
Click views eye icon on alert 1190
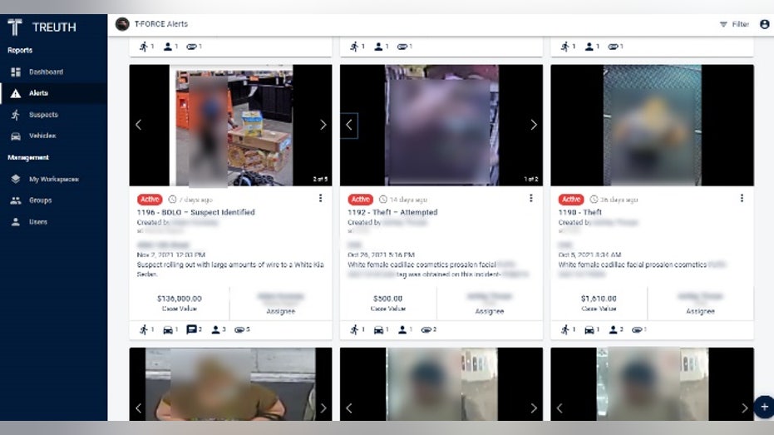click(639, 330)
